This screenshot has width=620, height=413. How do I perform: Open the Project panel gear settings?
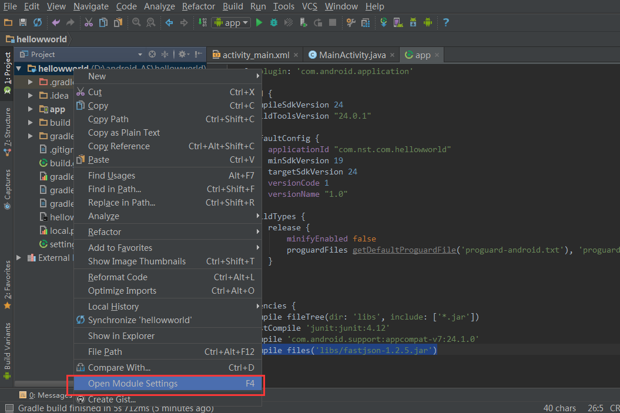tap(183, 54)
